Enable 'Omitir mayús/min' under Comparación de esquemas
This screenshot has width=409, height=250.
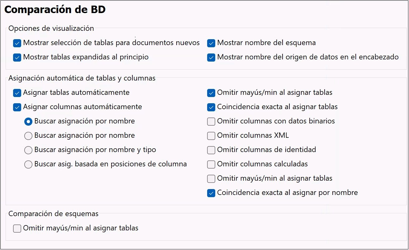click(17, 228)
